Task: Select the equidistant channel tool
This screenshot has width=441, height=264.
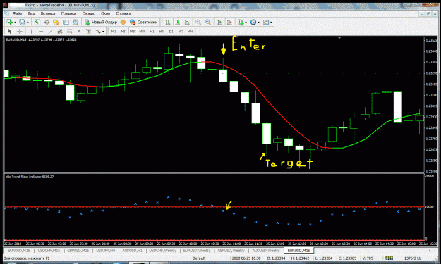Action: (60, 32)
